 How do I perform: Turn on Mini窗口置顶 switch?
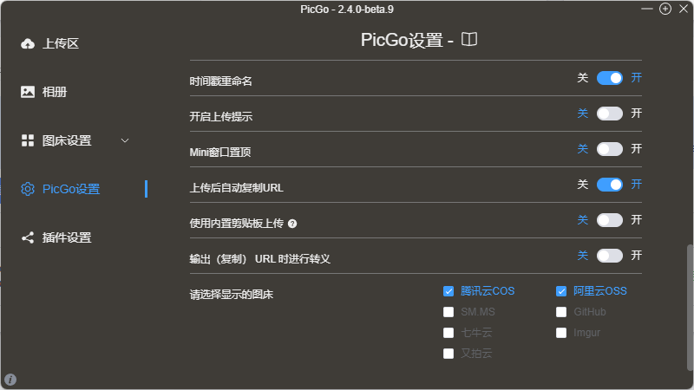click(x=610, y=149)
